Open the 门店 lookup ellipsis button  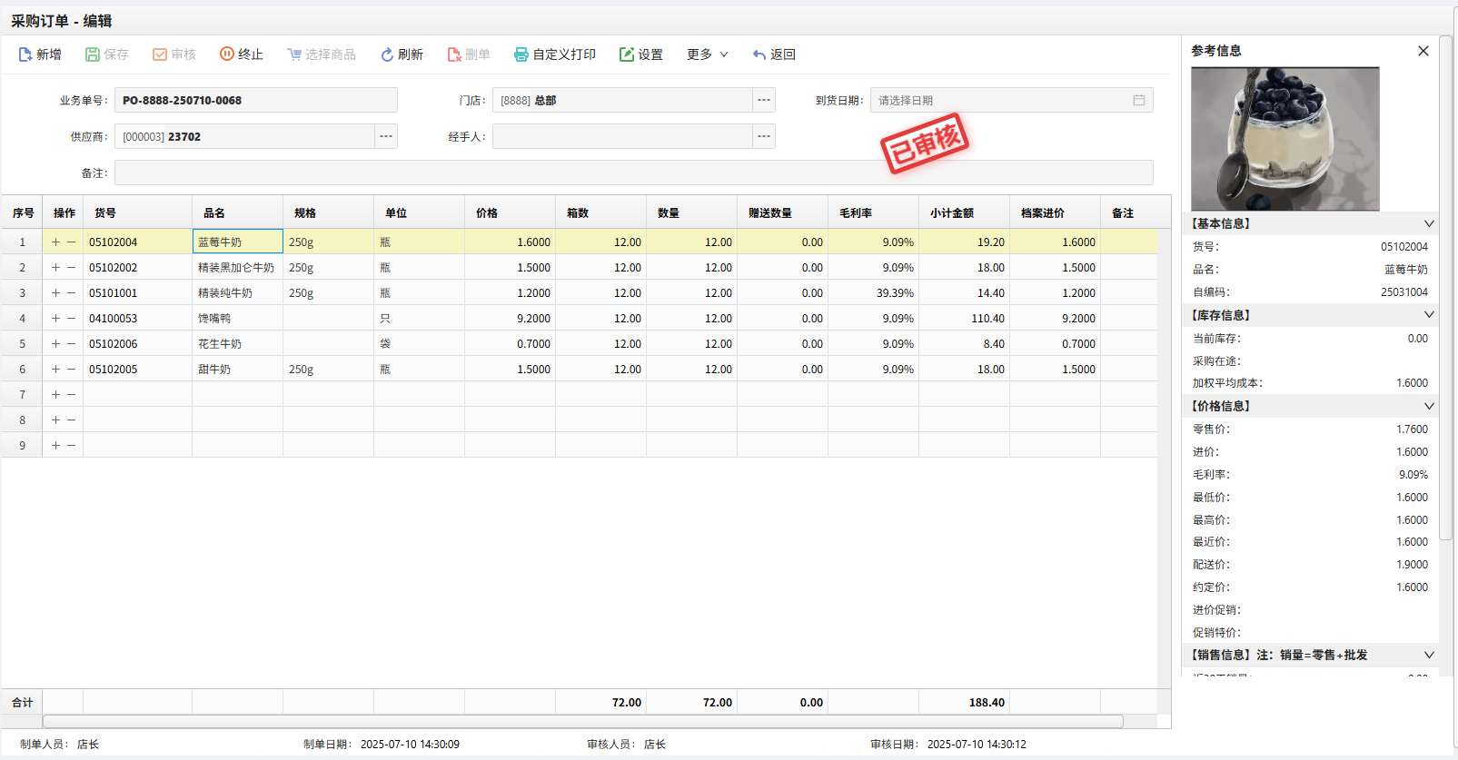[764, 100]
